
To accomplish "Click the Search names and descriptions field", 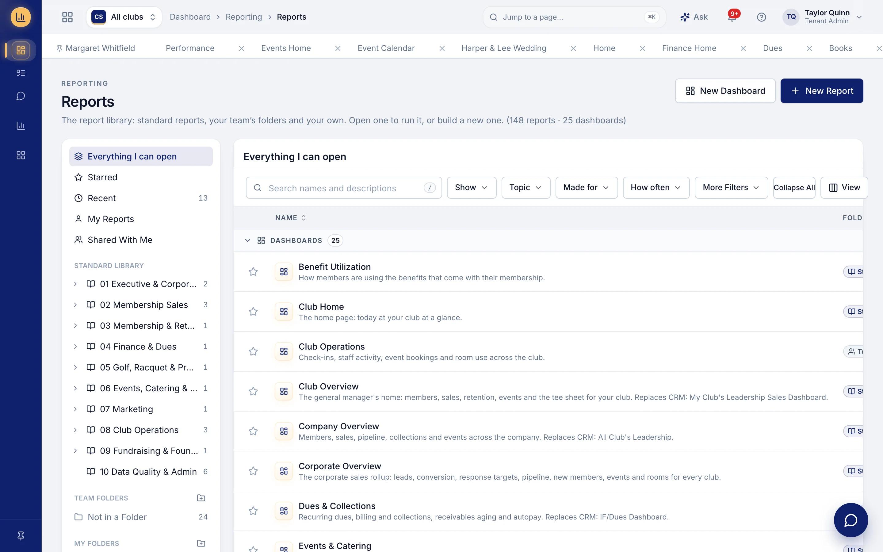I will 344,188.
